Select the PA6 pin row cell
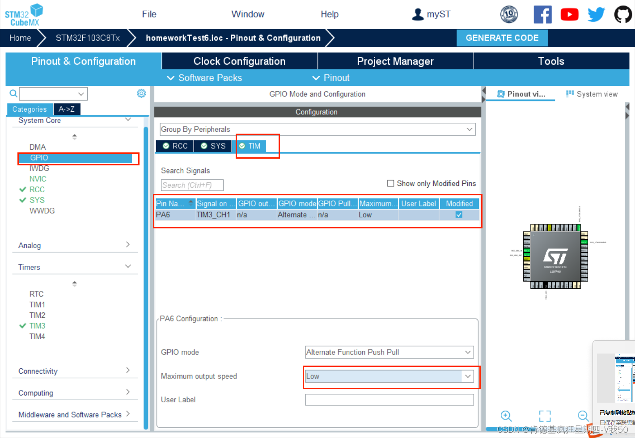The height and width of the screenshot is (438, 635). point(175,215)
